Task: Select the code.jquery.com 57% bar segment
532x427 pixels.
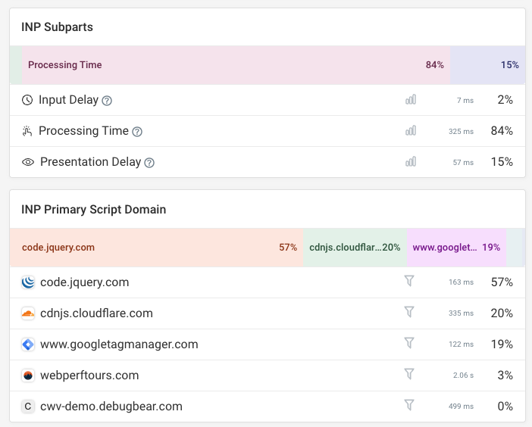Action: click(156, 248)
